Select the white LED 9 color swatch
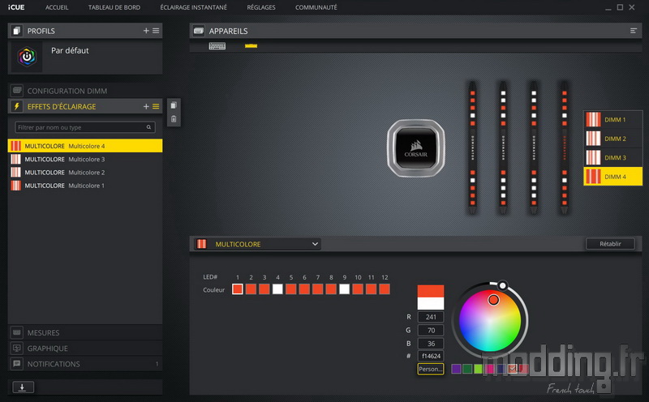 pyautogui.click(x=344, y=289)
